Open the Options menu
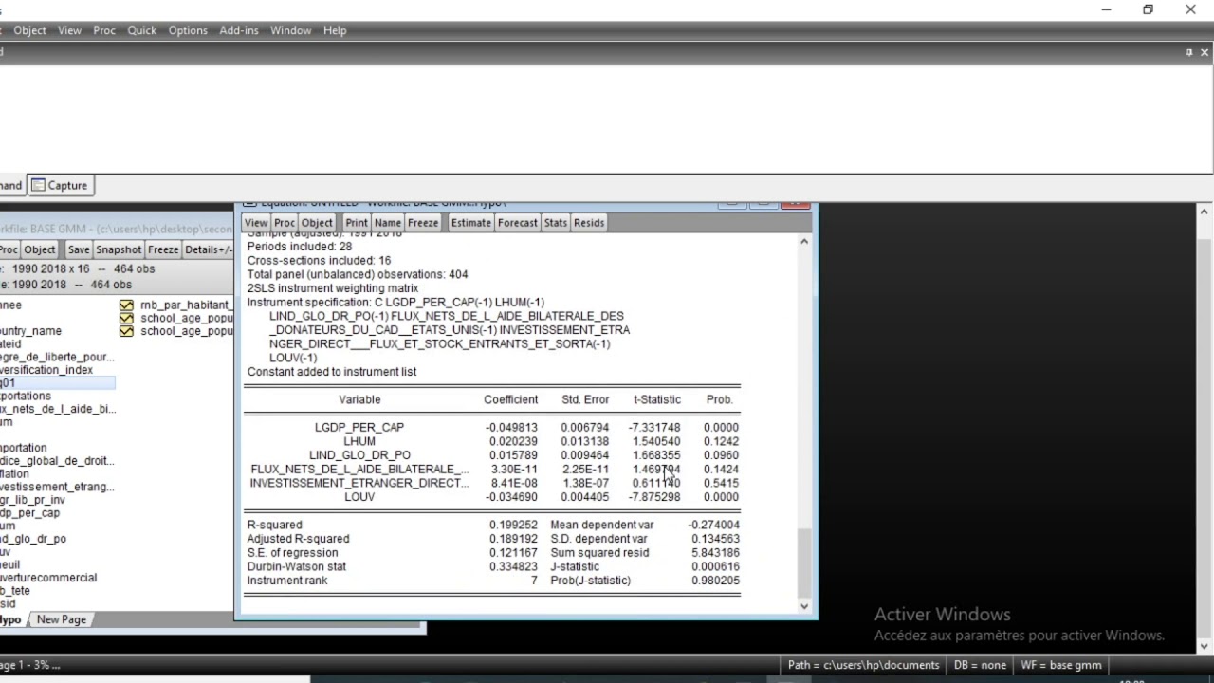Viewport: 1214px width, 683px height. 188,30
